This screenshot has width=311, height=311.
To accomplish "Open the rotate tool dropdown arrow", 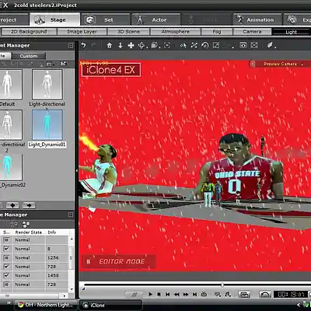I will click(147, 47).
